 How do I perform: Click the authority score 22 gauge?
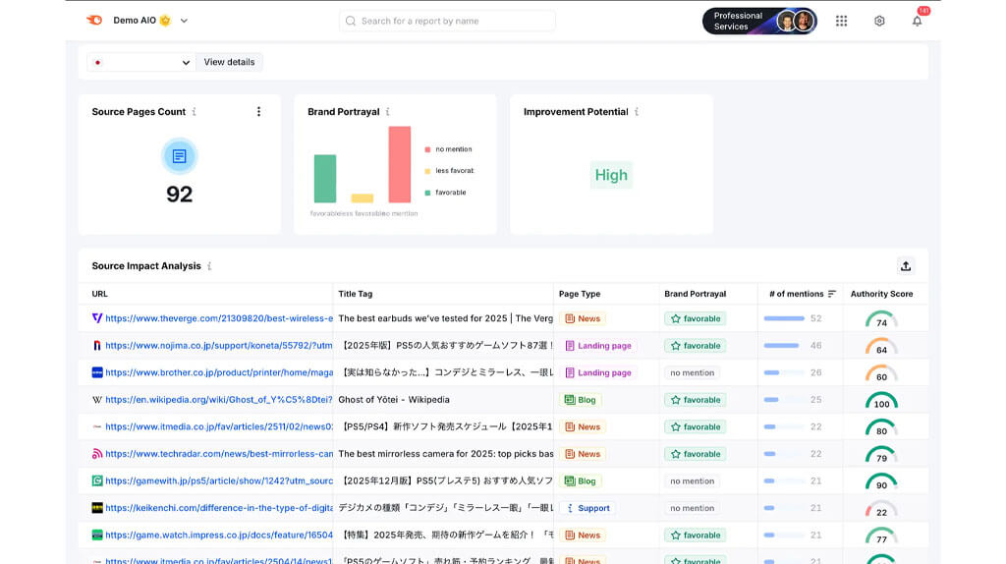(x=881, y=509)
